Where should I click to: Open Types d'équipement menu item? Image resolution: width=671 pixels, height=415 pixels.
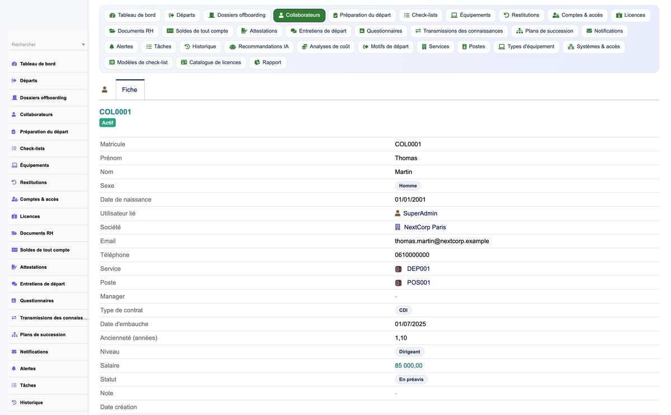(527, 46)
